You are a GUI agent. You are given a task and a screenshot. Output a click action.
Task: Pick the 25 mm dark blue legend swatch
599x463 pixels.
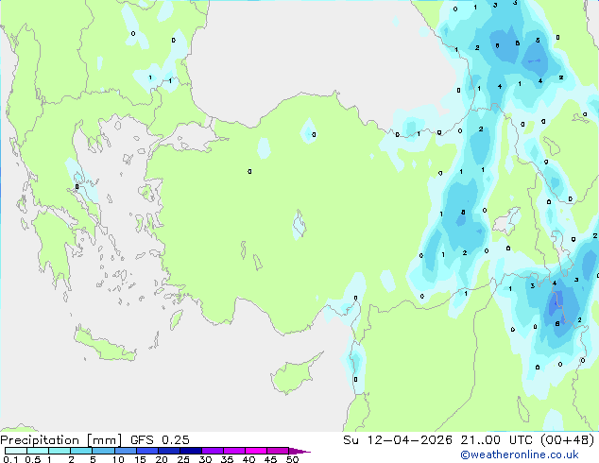pos(190,451)
